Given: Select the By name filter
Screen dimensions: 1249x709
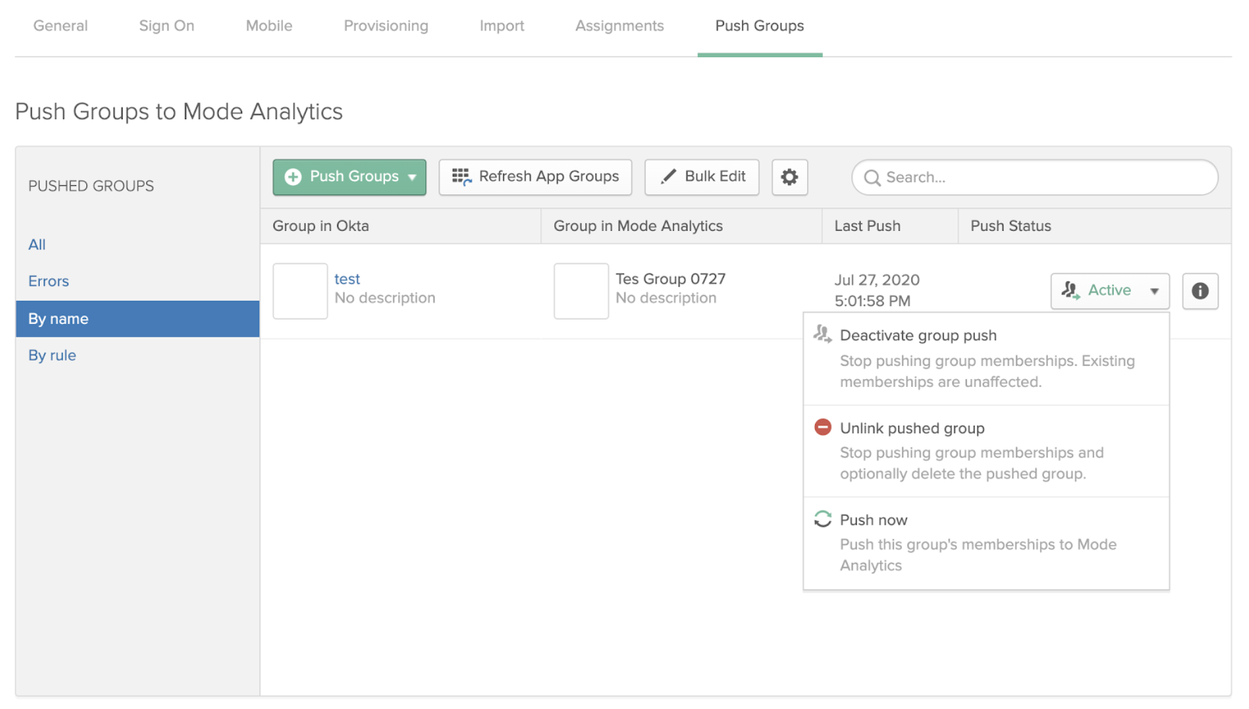Looking at the screenshot, I should (x=137, y=319).
